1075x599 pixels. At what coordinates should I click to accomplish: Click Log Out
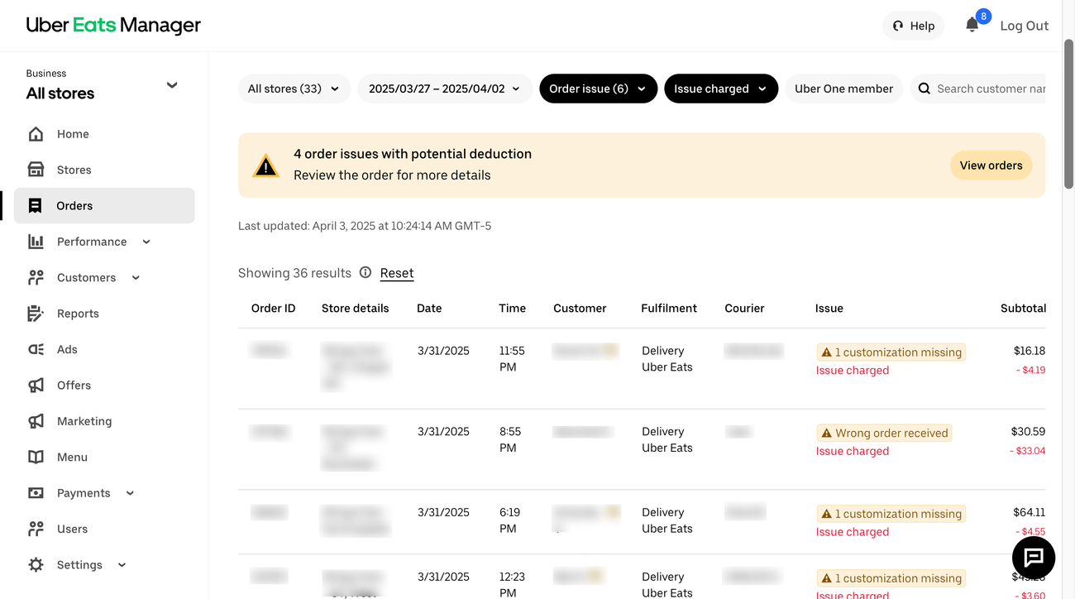(x=1025, y=26)
